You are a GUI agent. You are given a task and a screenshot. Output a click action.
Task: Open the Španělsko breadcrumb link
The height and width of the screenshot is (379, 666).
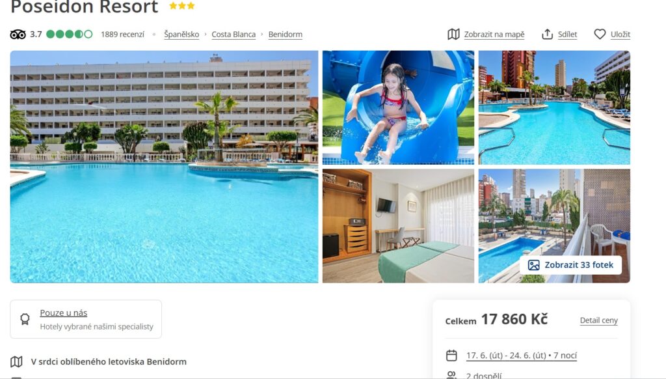point(181,35)
